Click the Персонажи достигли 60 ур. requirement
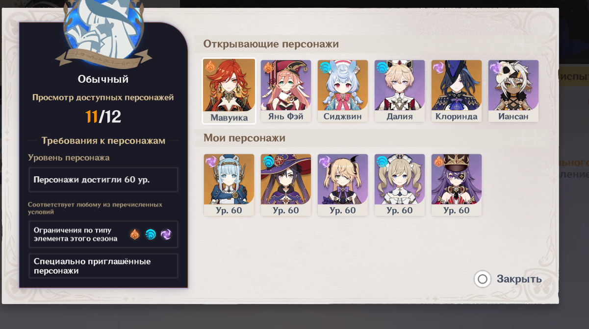589x329 pixels. click(x=103, y=180)
